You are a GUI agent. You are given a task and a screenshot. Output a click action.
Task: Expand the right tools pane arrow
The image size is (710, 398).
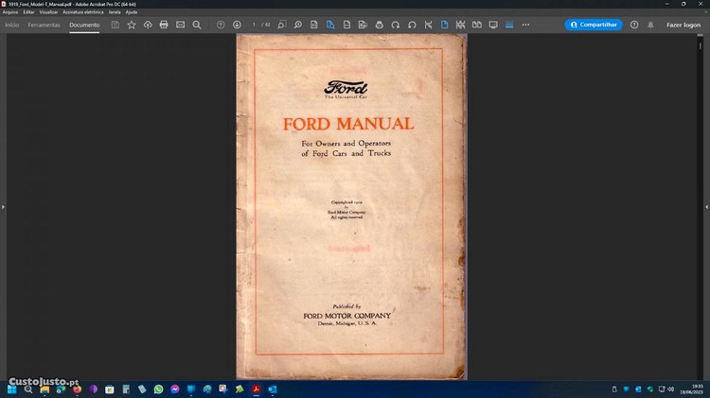(706, 206)
